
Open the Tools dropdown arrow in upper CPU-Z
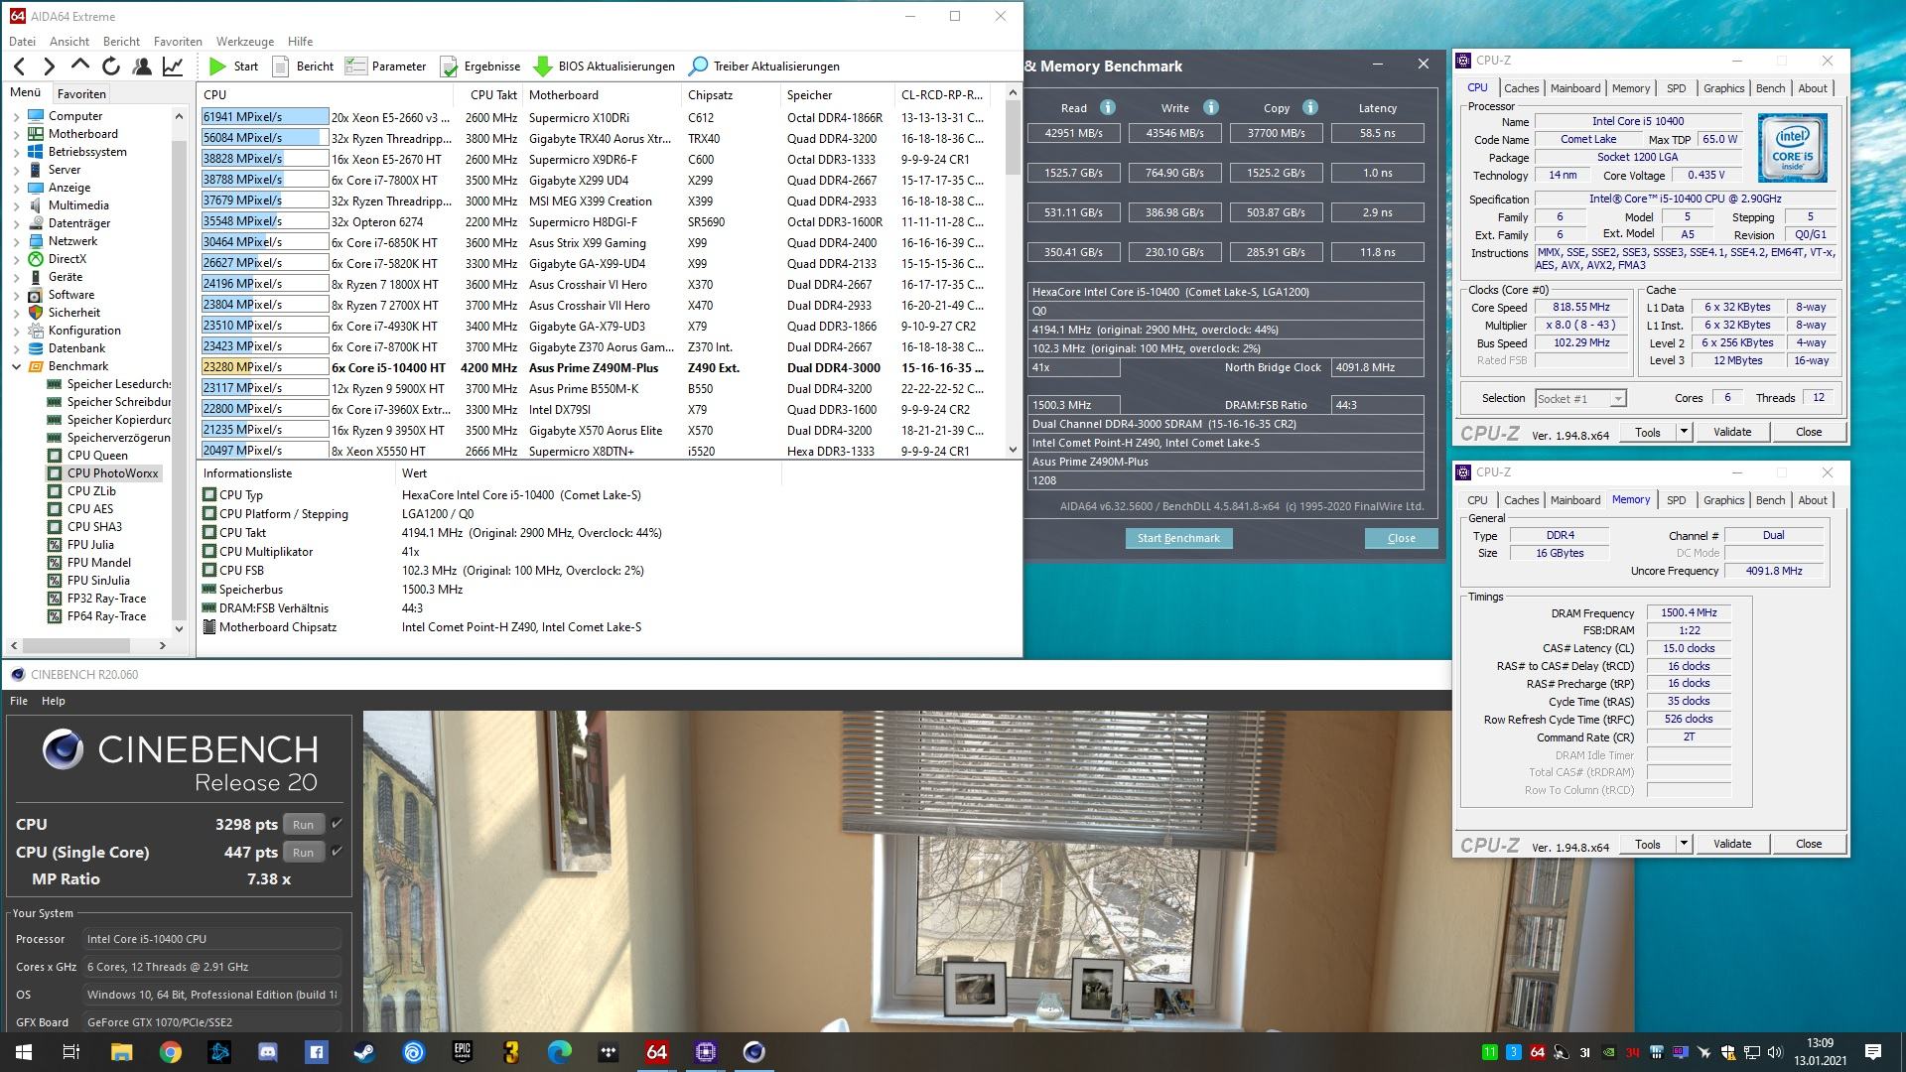coord(1684,432)
